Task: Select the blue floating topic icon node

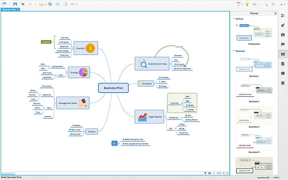Action: 114,143
